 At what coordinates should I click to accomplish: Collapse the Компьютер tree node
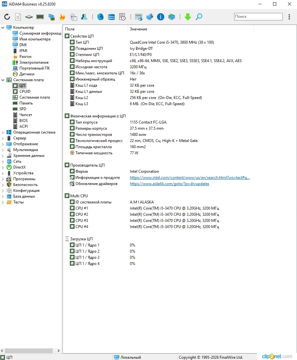(3, 27)
